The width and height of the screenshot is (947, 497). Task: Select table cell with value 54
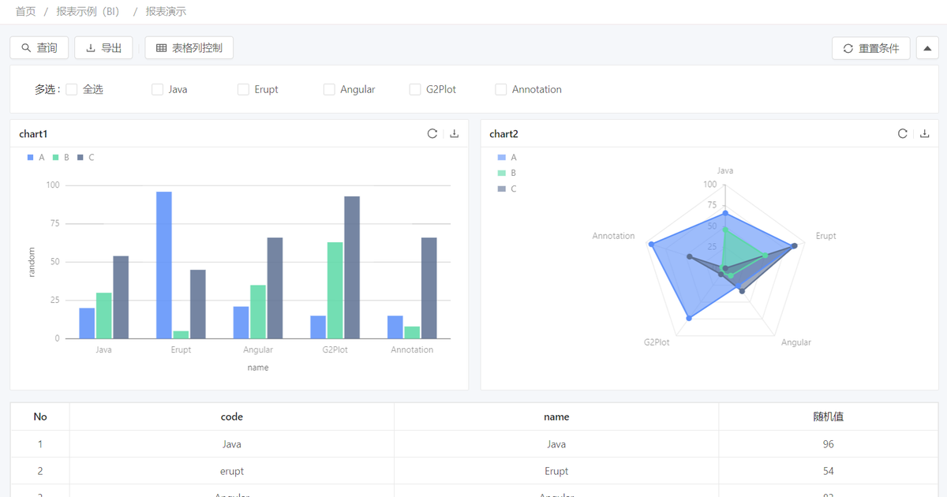coord(829,471)
